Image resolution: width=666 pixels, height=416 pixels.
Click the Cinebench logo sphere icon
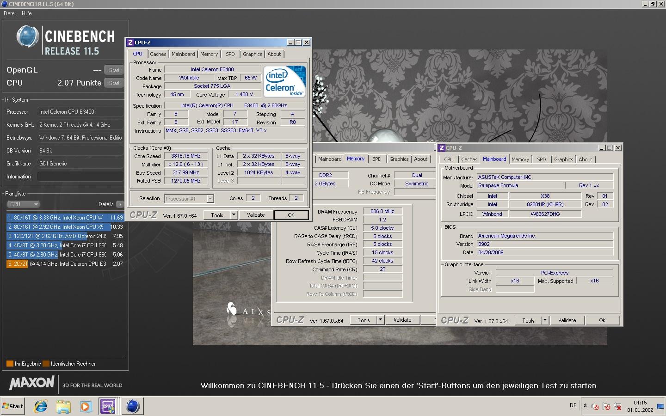point(27,36)
